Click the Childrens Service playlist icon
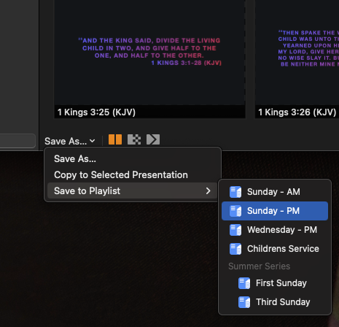 (235, 249)
